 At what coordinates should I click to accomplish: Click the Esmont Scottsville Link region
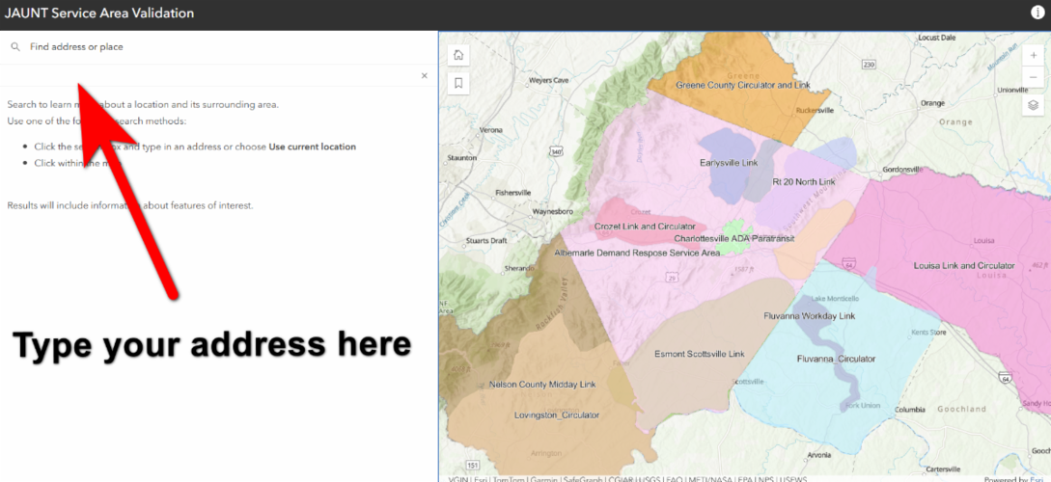[x=699, y=354]
